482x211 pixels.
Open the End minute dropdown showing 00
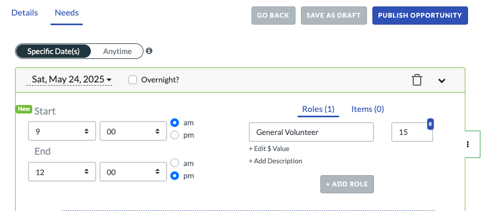point(133,172)
